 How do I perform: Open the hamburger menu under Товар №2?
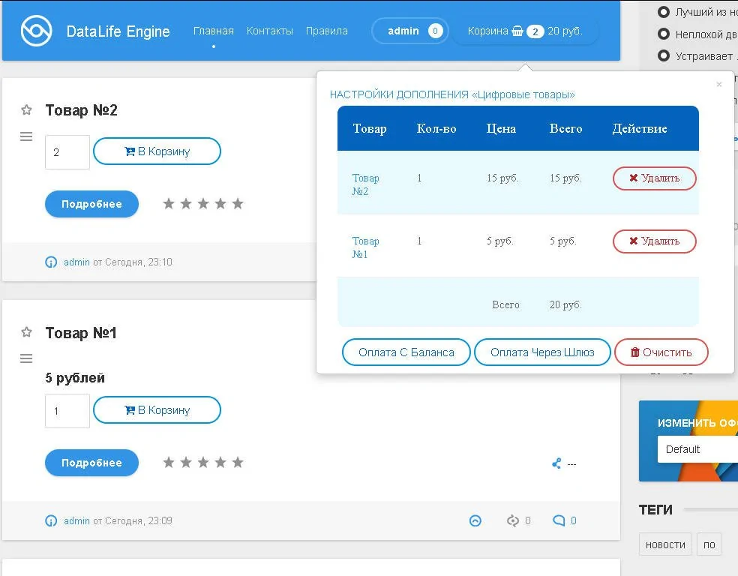point(26,136)
